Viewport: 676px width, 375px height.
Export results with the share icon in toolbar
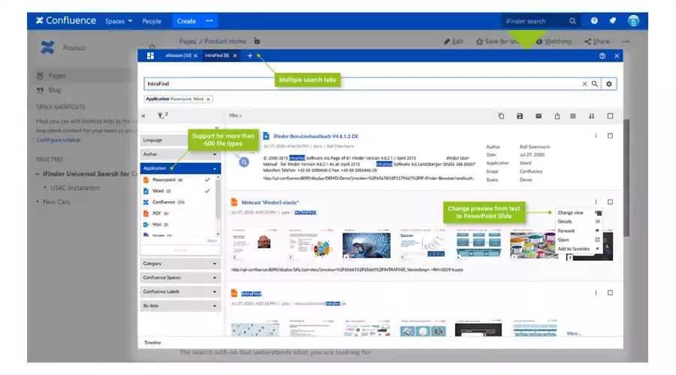click(x=557, y=115)
